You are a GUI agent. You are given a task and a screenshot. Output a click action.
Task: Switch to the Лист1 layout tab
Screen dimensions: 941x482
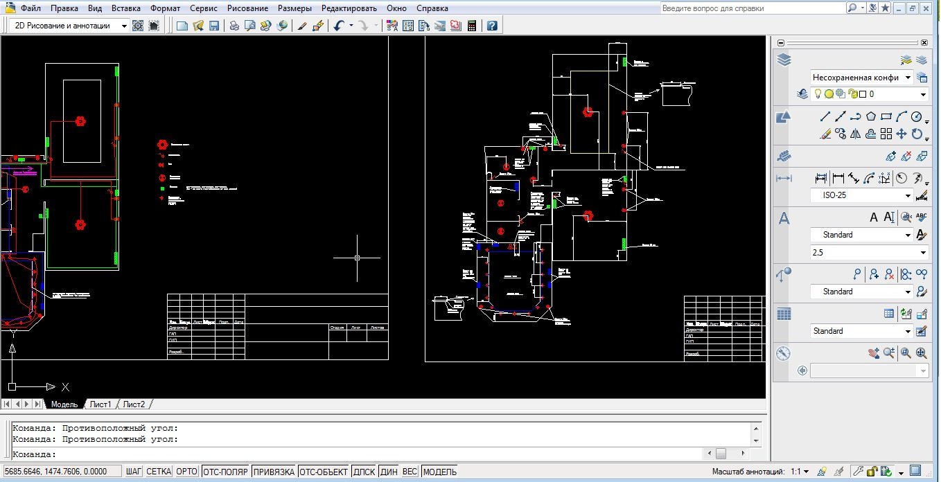(100, 404)
